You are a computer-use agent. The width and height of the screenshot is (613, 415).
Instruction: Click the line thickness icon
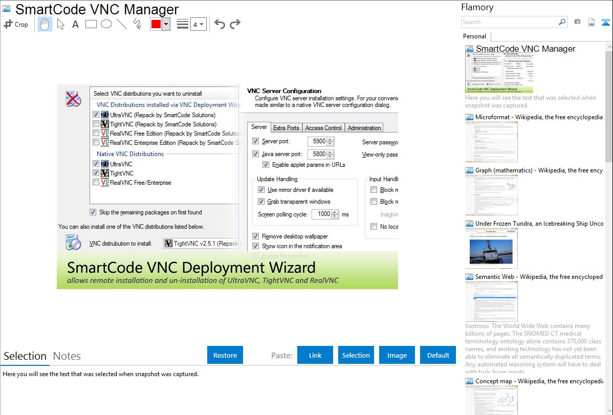(183, 24)
